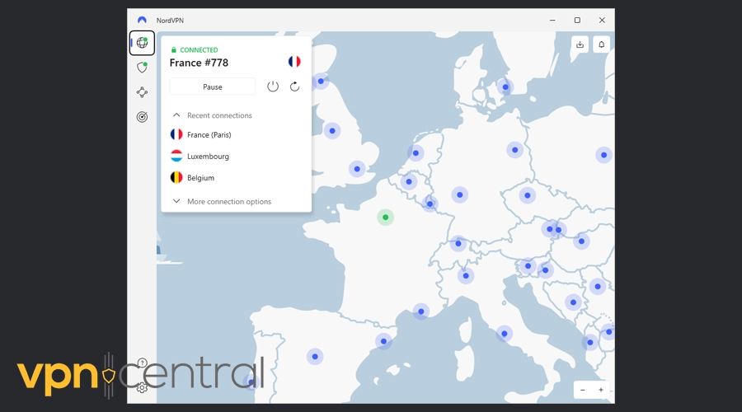Click the Pause button
Image resolution: width=742 pixels, height=412 pixels.
(213, 87)
